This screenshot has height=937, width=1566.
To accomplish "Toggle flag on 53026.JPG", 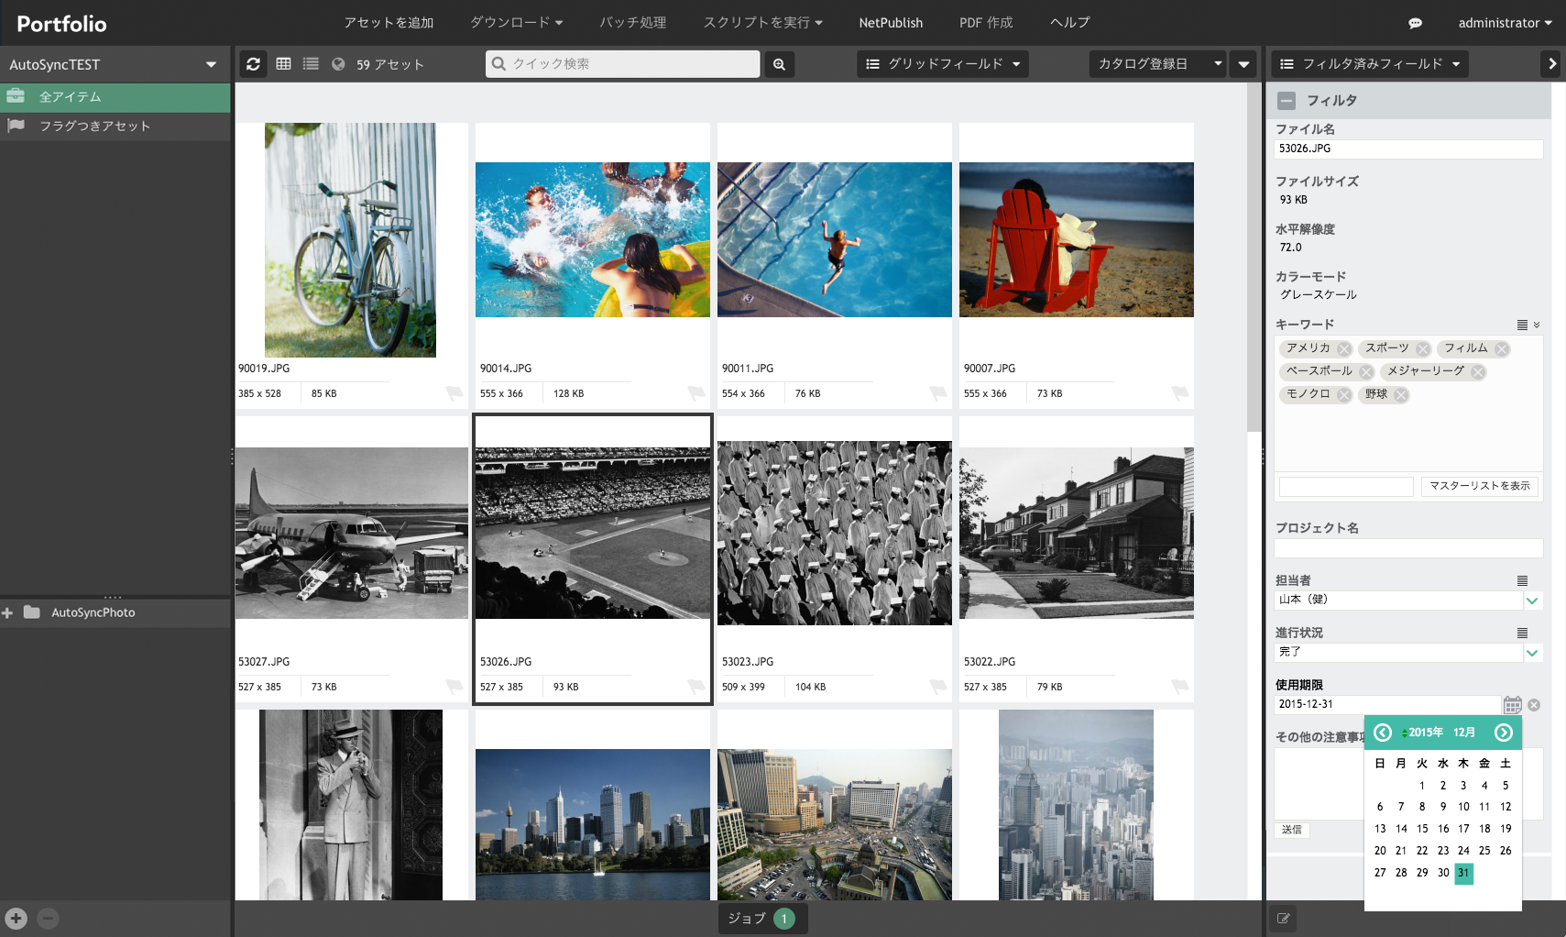I will point(696,687).
